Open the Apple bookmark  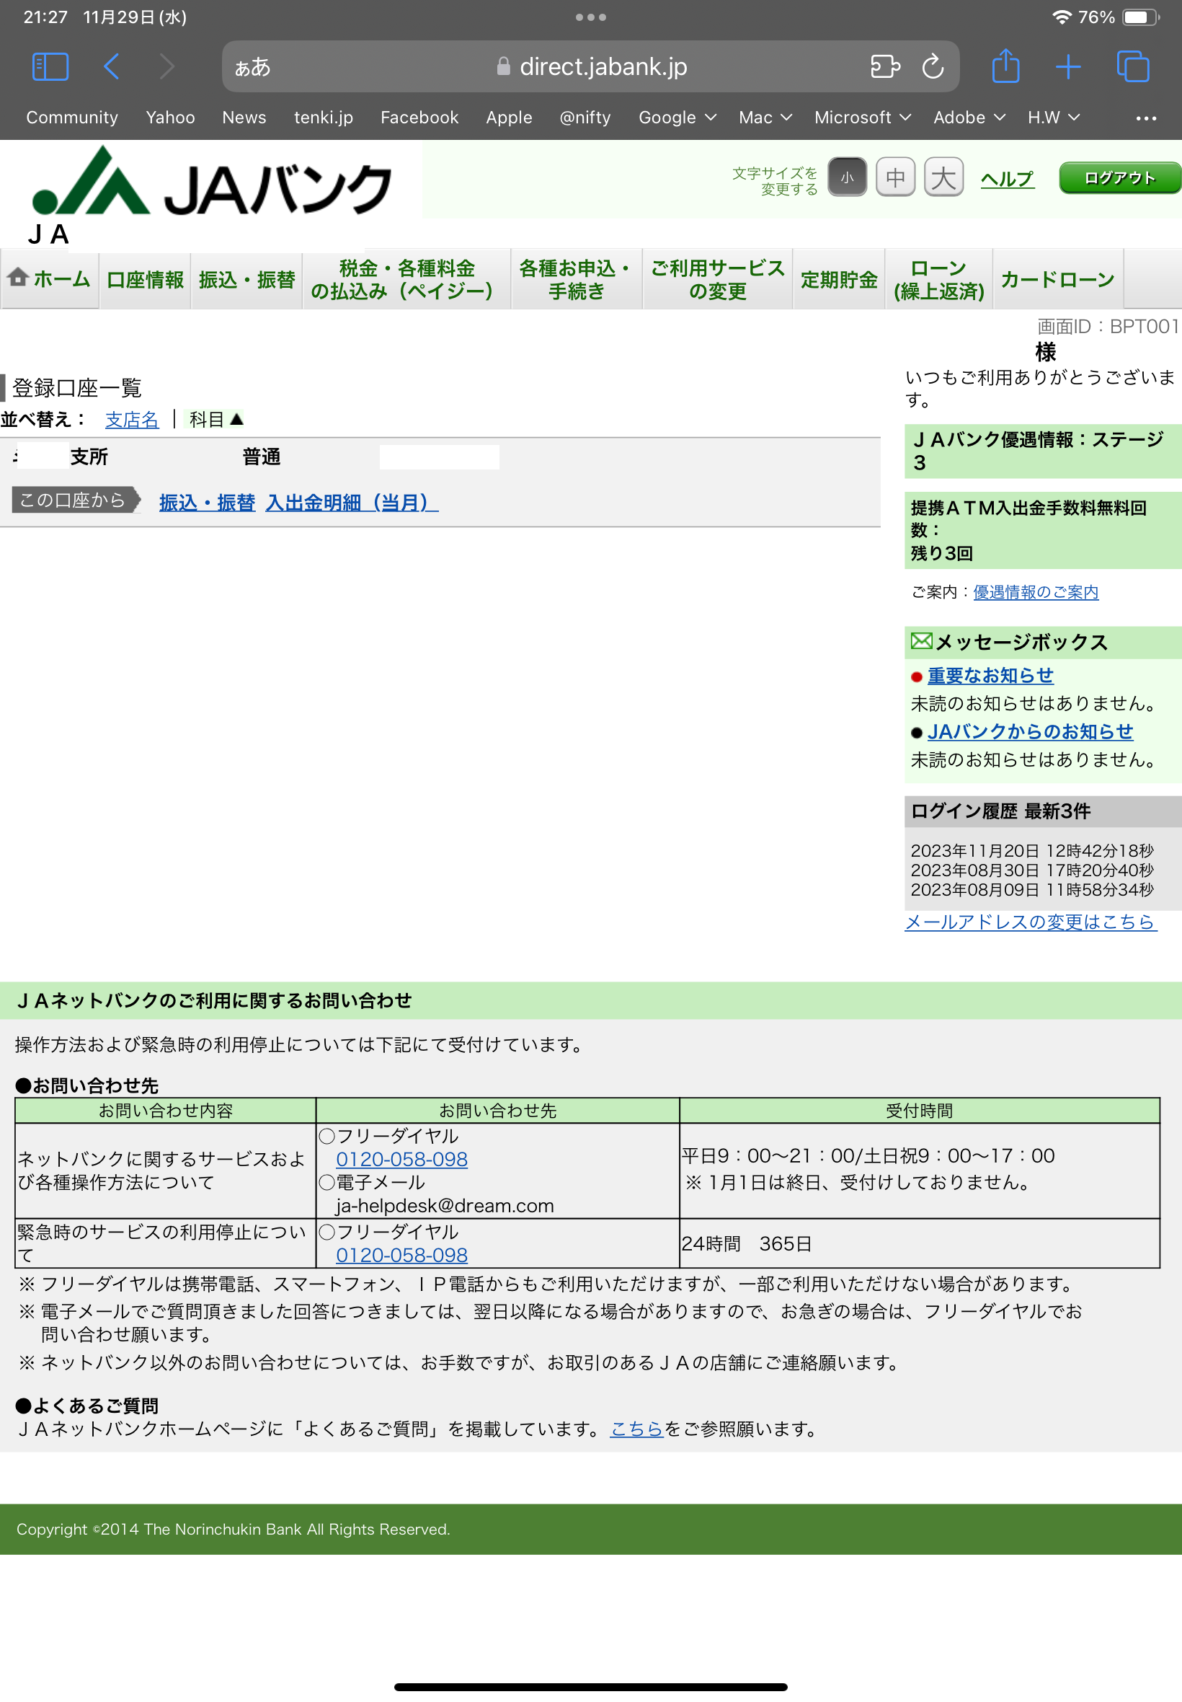coord(509,117)
